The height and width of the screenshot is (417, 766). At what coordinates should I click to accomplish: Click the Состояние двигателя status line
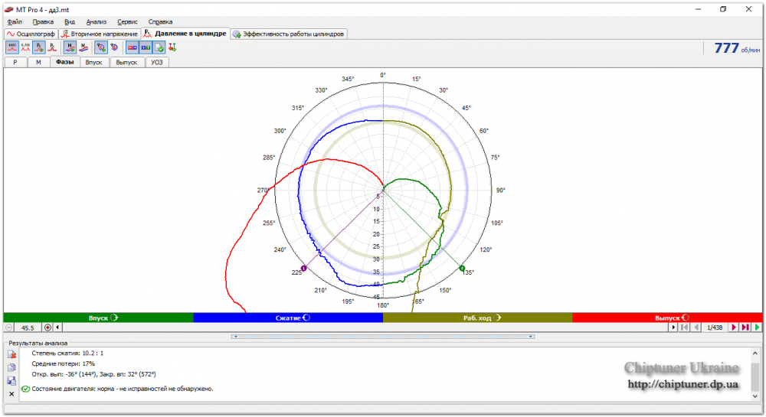(x=123, y=389)
